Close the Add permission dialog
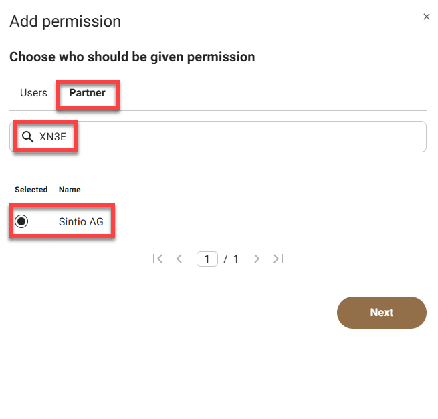438x419 pixels. tap(427, 17)
